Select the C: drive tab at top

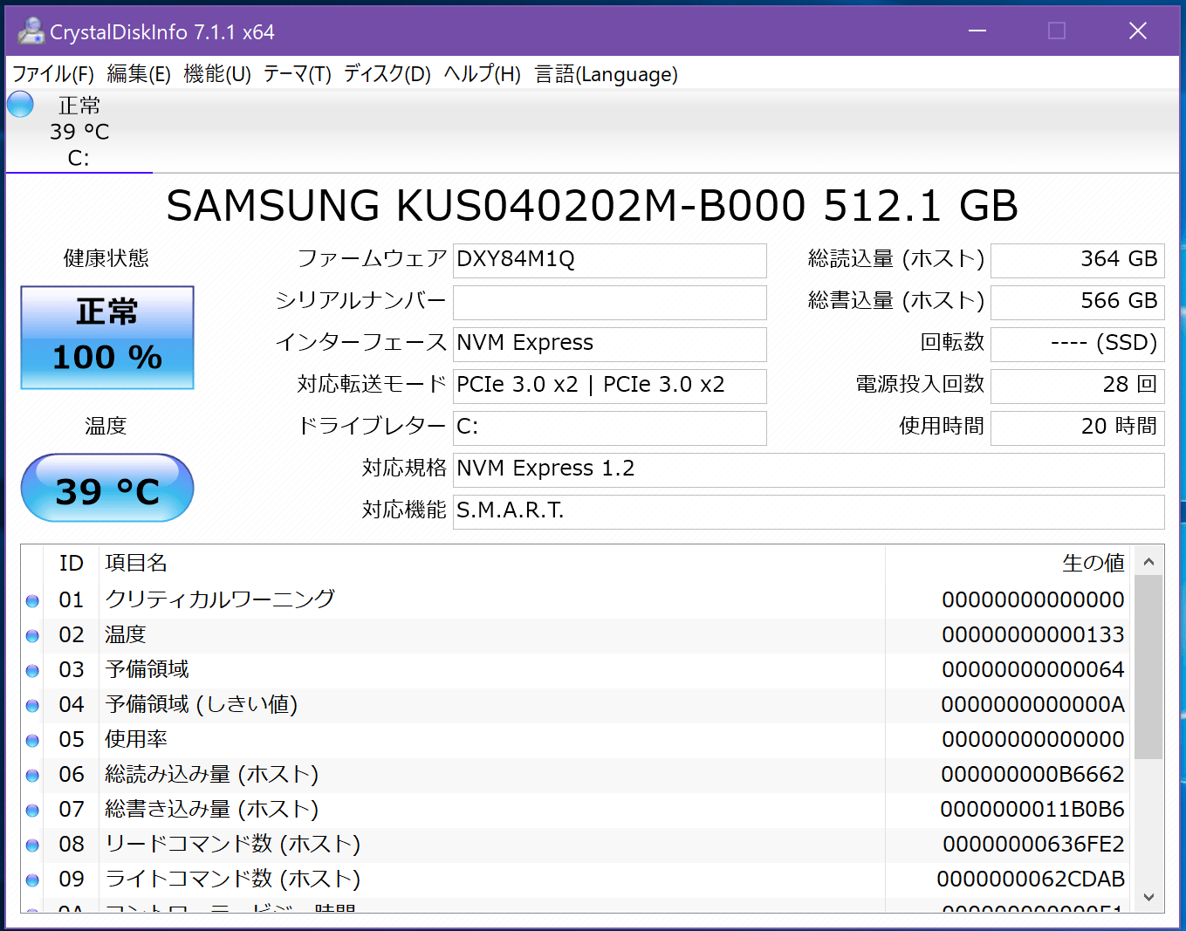pos(79,132)
